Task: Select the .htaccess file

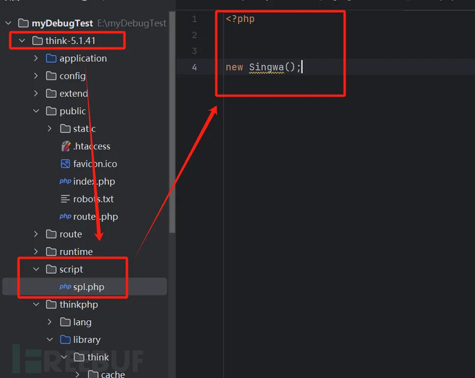Action: (x=92, y=146)
